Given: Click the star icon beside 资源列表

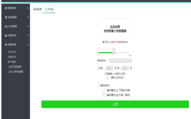Looking at the screenshot, I should [6, 44].
